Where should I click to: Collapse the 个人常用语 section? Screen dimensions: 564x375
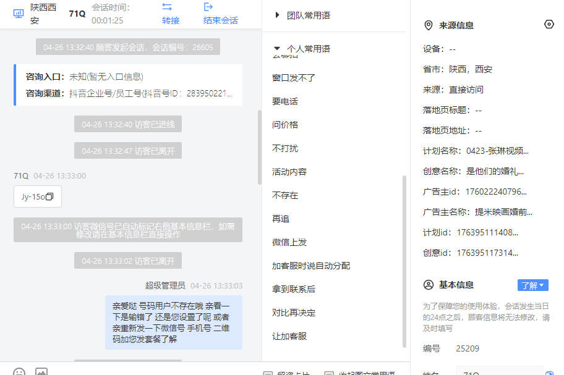click(x=276, y=48)
